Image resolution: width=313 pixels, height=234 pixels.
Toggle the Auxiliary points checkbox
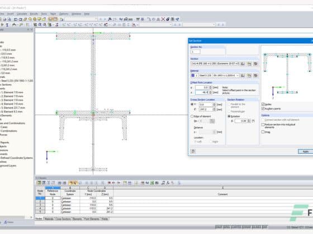pyautogui.click(x=263, y=109)
